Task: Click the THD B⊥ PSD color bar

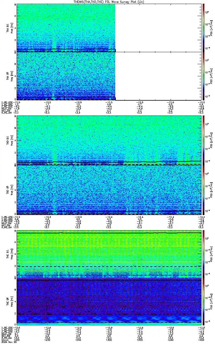Action: 204,140
